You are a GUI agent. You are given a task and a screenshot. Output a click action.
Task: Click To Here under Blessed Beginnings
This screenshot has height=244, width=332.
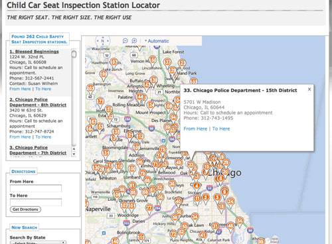[43, 89]
